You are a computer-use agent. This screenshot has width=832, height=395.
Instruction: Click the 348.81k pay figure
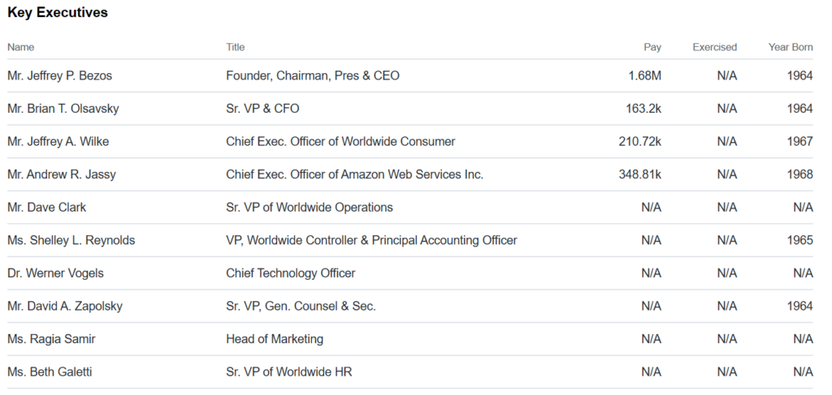(x=640, y=174)
